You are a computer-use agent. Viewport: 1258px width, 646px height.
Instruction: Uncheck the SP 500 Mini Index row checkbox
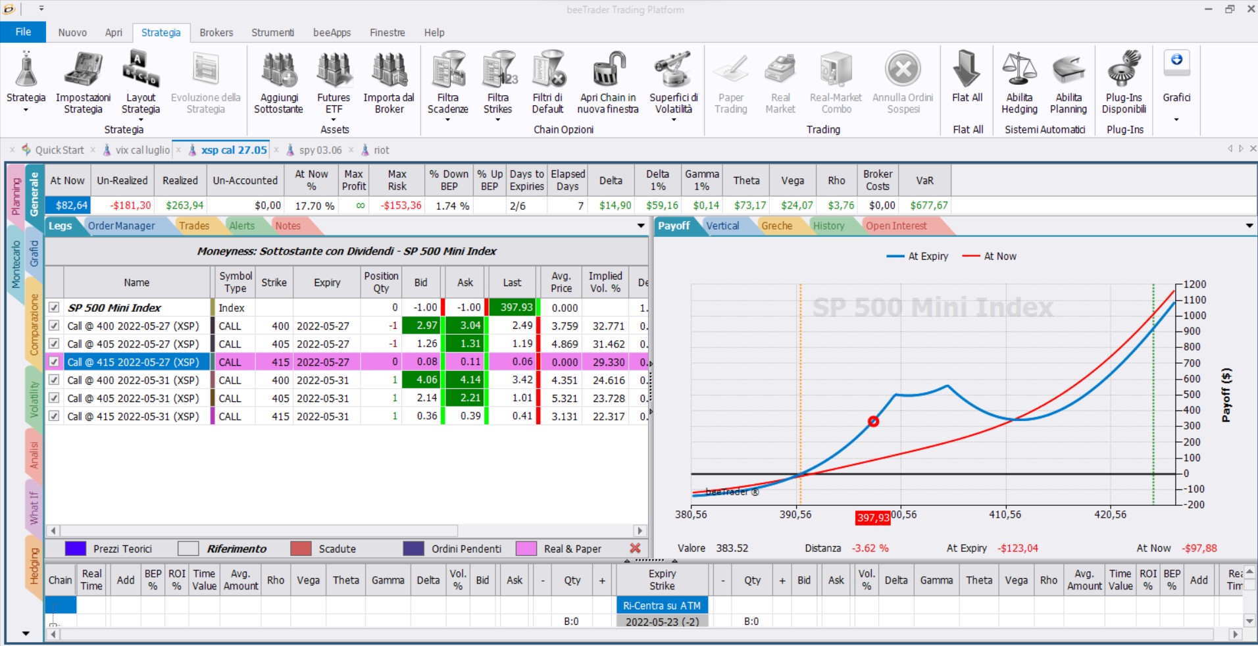click(x=54, y=307)
